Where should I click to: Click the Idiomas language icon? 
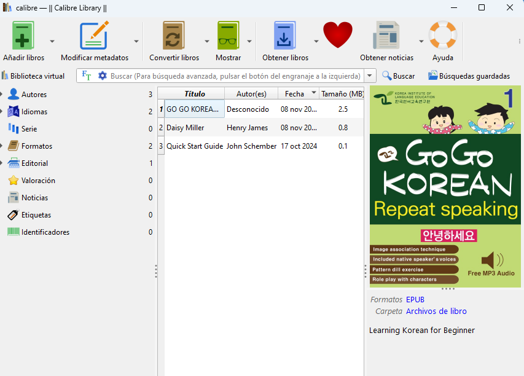click(14, 112)
